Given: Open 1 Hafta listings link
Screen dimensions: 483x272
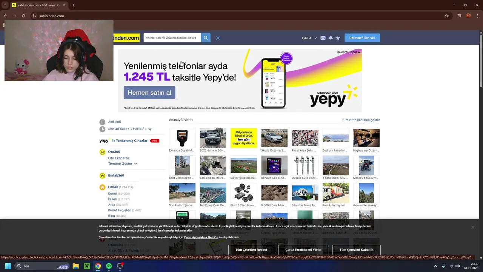Looking at the screenshot, I should pos(136,129).
